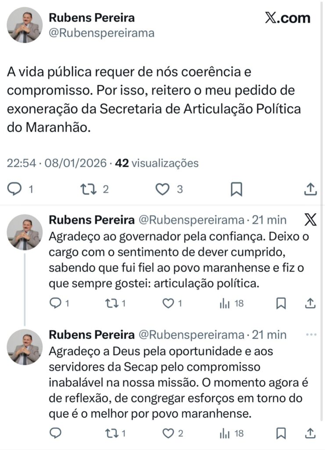The width and height of the screenshot is (325, 450).
Task: Like the main tweet with 3 likes
Action: [163, 189]
